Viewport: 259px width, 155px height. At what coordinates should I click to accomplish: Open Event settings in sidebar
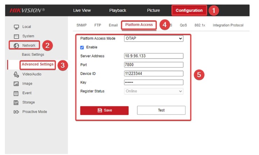pos(27,93)
